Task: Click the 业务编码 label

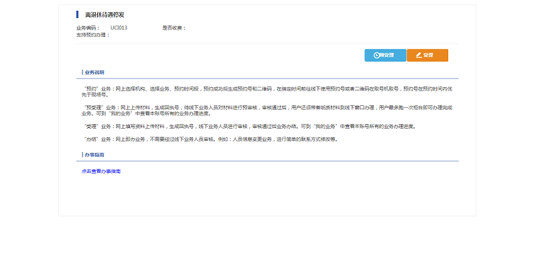Action: coord(88,28)
